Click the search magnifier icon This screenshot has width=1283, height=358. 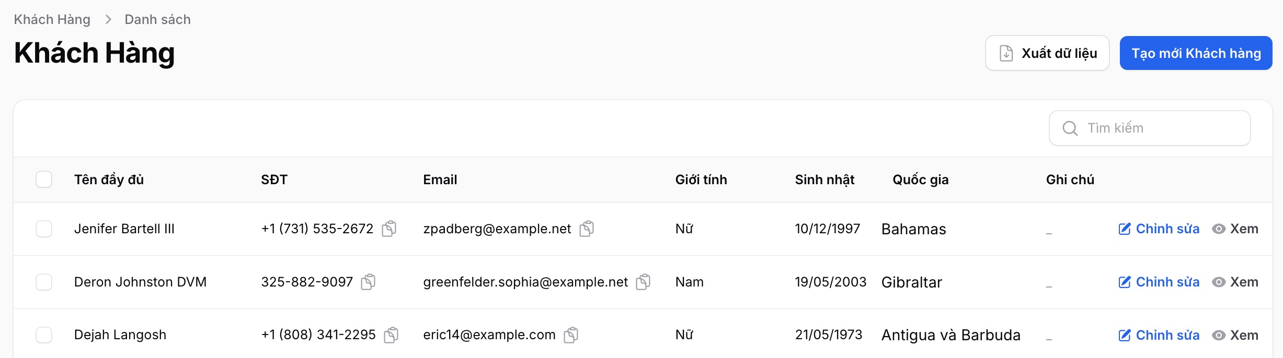coord(1070,128)
